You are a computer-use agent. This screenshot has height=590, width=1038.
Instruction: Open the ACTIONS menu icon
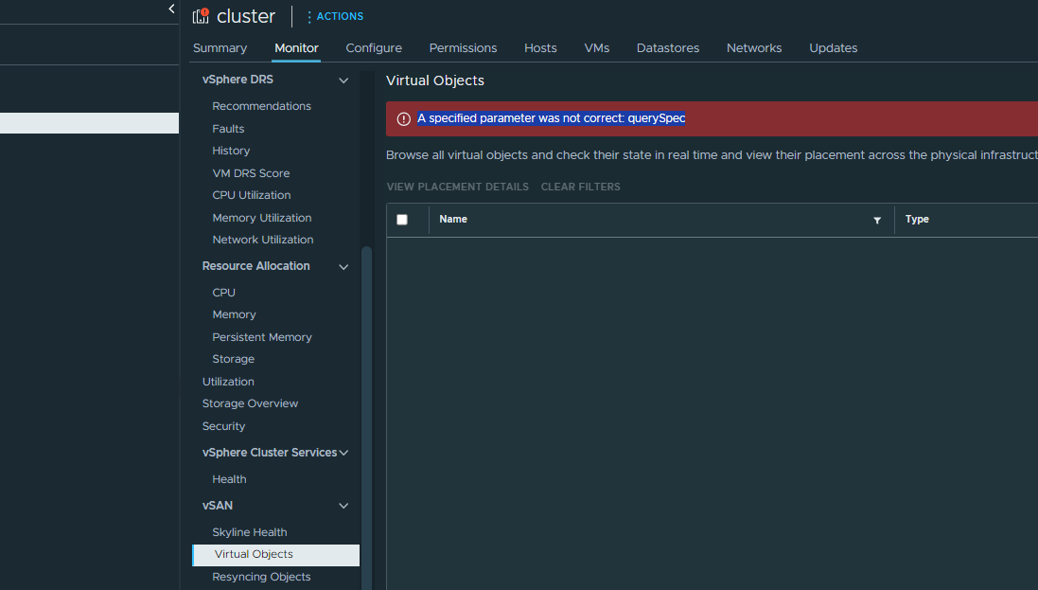[x=309, y=16]
